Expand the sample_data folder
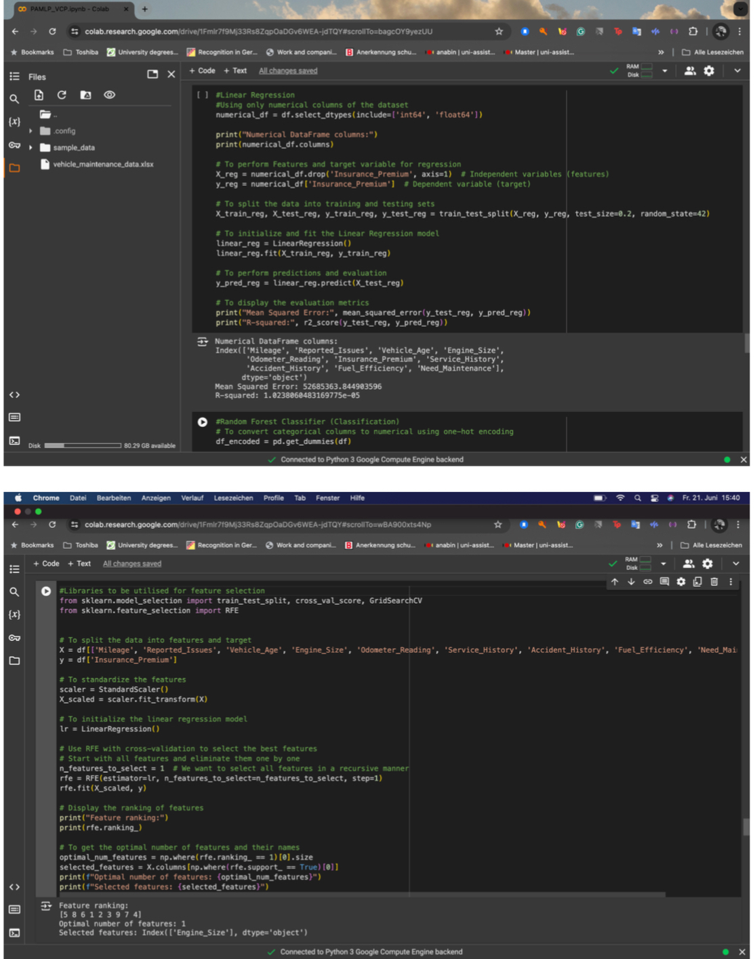This screenshot has height=959, width=755. pos(30,147)
